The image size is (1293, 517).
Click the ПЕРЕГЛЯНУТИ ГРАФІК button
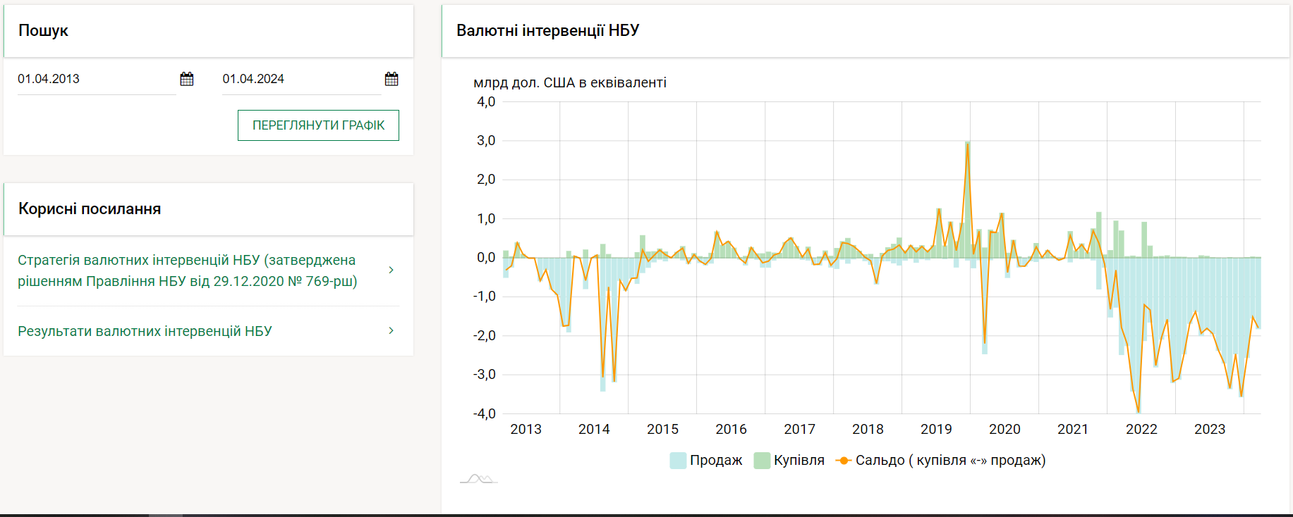[x=318, y=125]
